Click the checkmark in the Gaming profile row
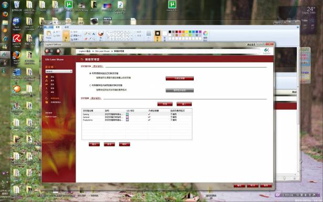The height and width of the screenshot is (202, 323). pos(149,114)
